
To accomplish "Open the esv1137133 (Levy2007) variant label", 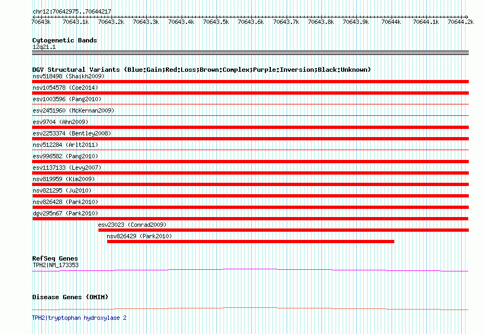I will pos(67,168).
